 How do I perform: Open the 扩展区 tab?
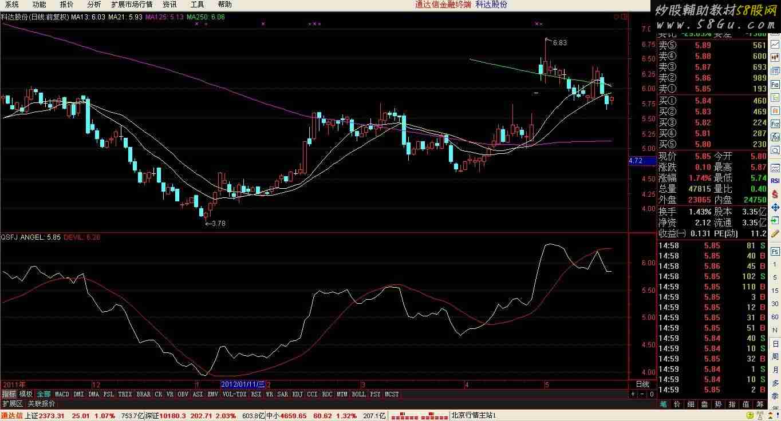click(x=13, y=404)
